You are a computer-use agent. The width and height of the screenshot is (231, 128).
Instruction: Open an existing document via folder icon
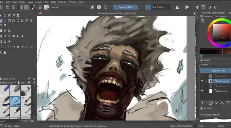click(8, 7)
